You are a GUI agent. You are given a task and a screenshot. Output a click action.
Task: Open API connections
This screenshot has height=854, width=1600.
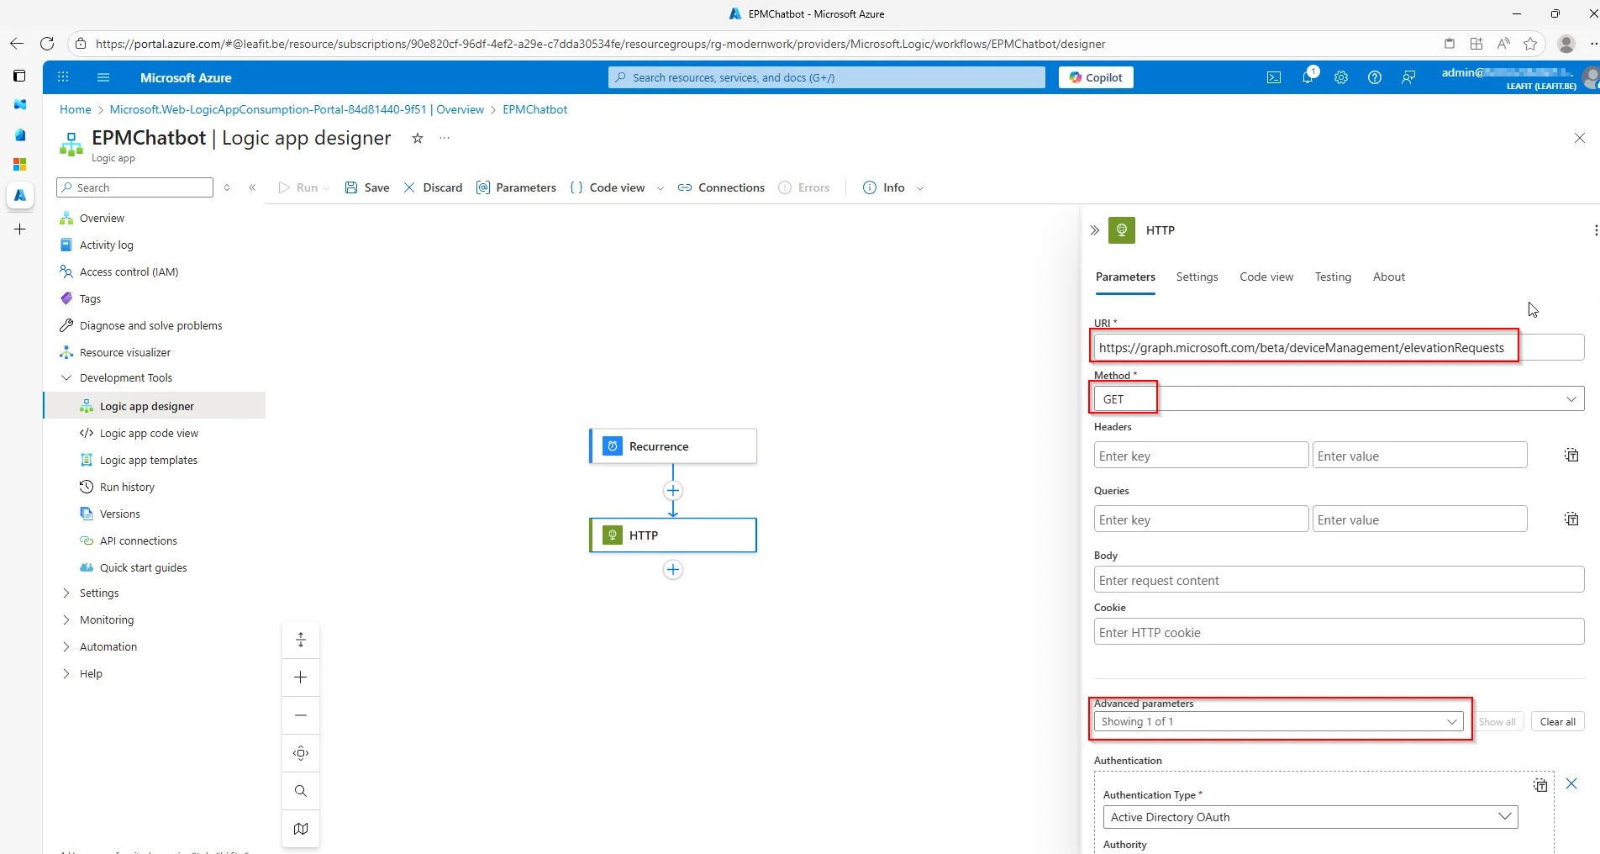(x=138, y=540)
